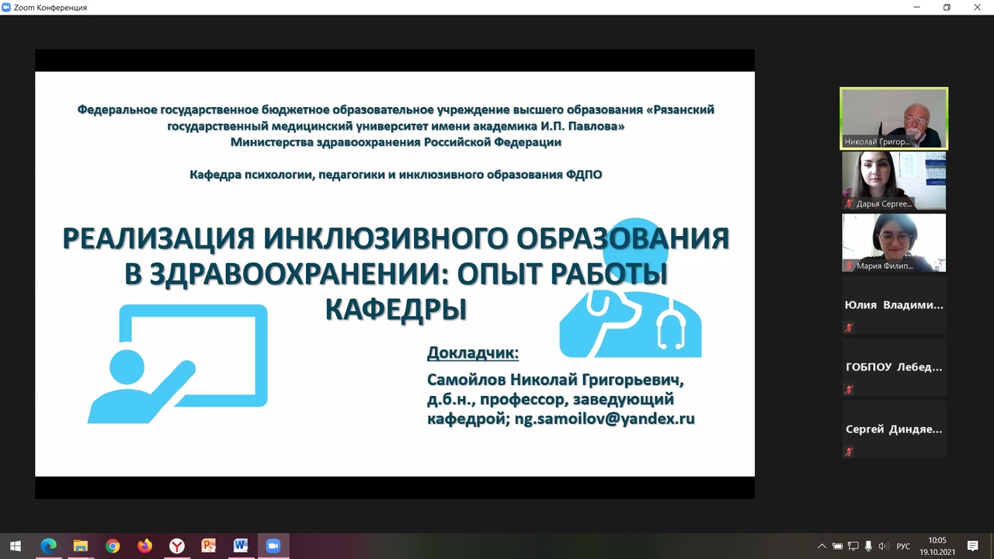
Task: Select Мария Филип... video thumbnail
Action: click(894, 242)
